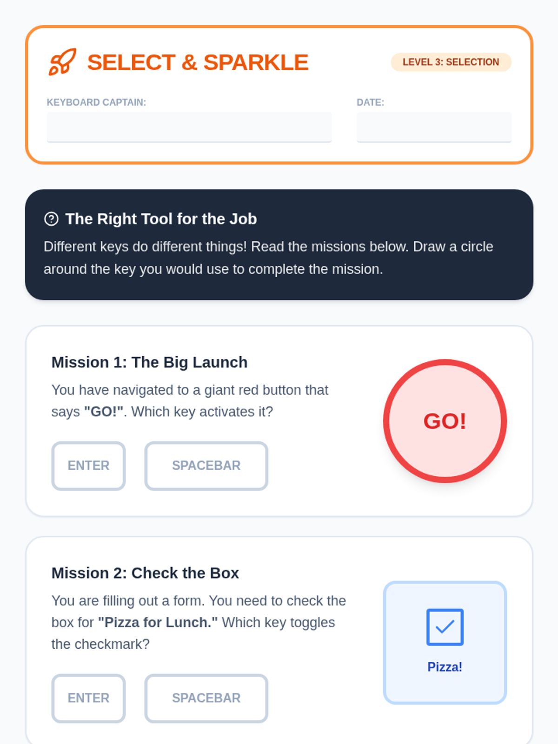Select ENTER key under Mission 2

click(x=88, y=698)
